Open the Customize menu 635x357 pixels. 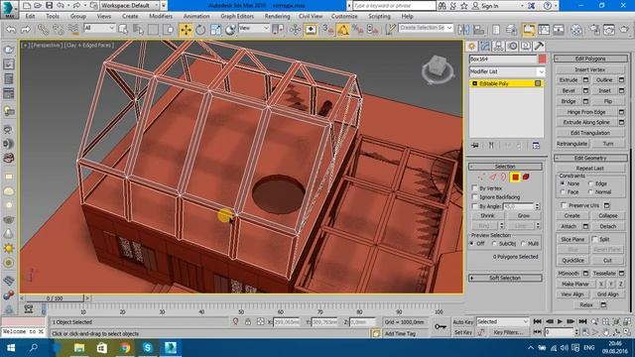click(x=344, y=16)
